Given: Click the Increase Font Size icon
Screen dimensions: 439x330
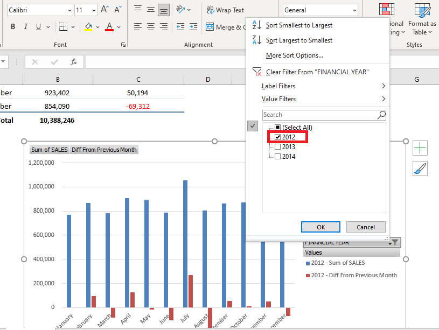Looking at the screenshot, I should tap(104, 10).
